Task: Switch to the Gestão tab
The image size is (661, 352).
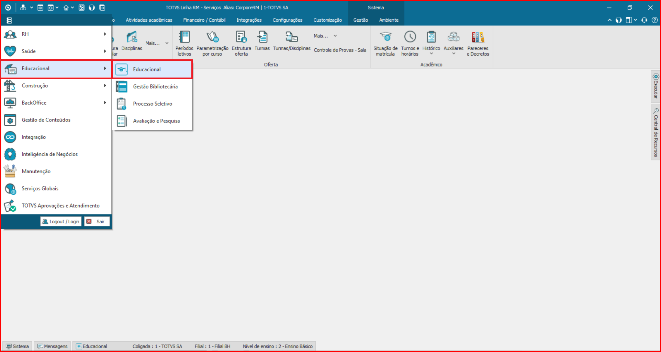Action: (x=361, y=20)
